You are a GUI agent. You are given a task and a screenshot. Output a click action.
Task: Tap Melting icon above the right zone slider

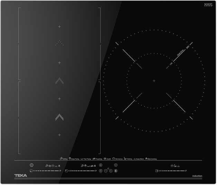click(175, 166)
